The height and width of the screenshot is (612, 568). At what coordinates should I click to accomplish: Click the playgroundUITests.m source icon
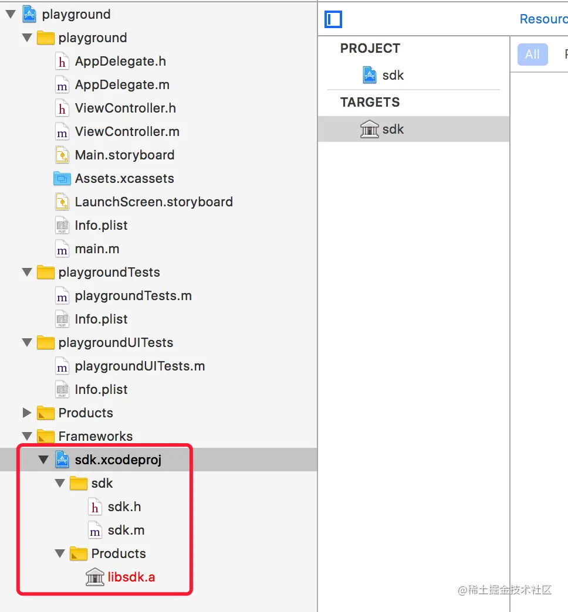tap(62, 366)
